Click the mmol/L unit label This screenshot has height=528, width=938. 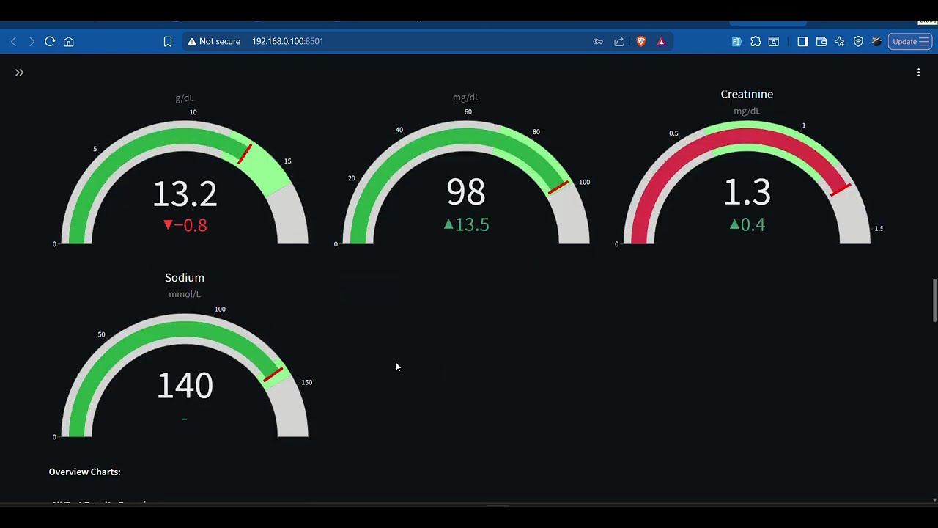(185, 294)
